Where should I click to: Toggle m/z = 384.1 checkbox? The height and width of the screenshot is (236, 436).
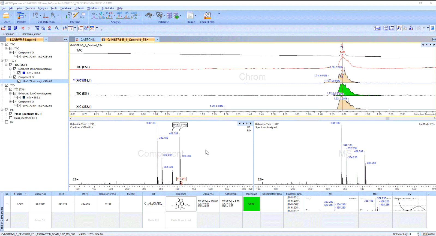tap(19, 73)
